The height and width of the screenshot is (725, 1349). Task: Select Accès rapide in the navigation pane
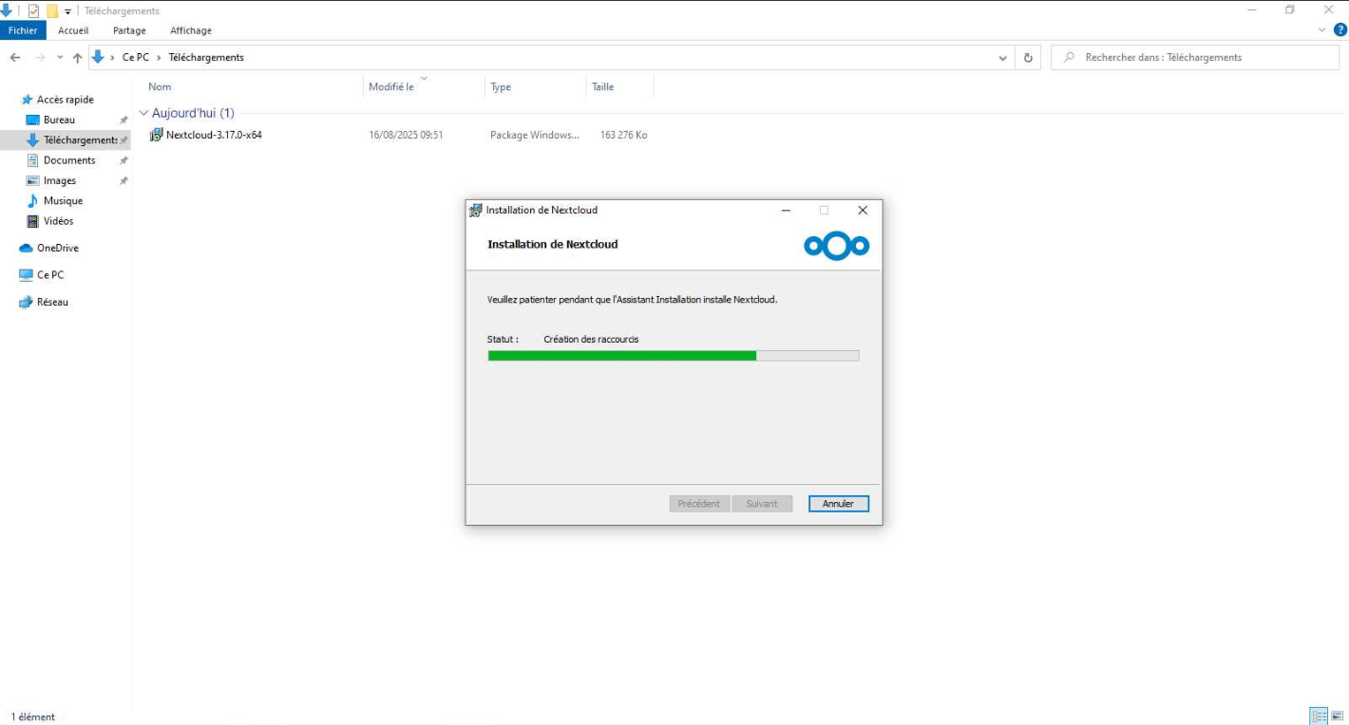[x=65, y=100]
